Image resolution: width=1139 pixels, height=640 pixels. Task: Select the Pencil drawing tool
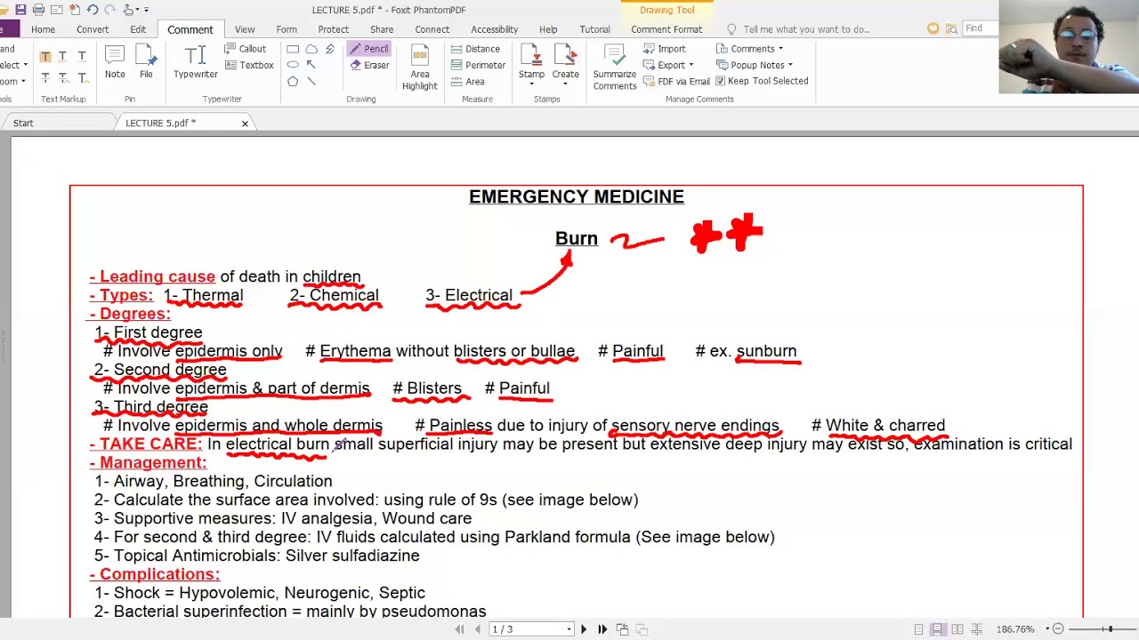[368, 49]
